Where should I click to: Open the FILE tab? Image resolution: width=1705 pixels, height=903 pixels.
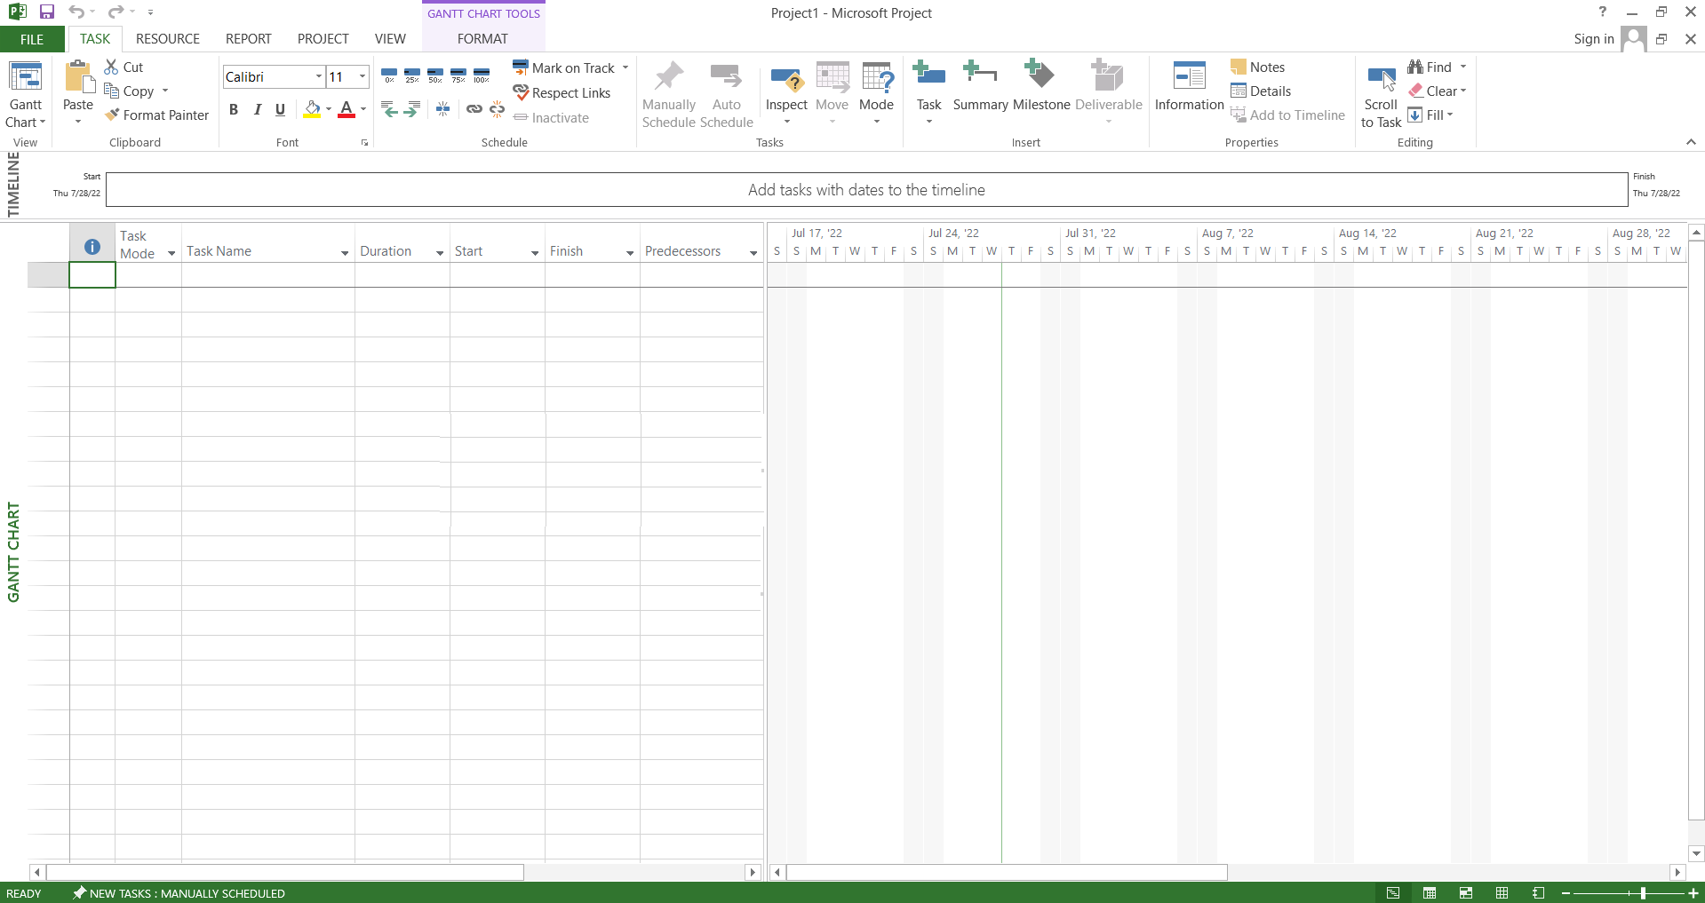32,39
